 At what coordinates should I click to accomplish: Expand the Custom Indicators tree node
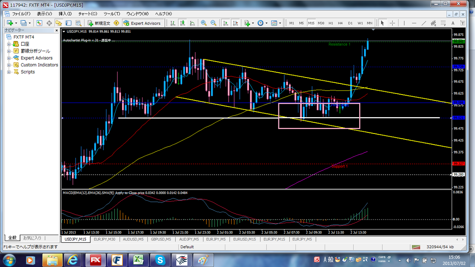coord(9,65)
